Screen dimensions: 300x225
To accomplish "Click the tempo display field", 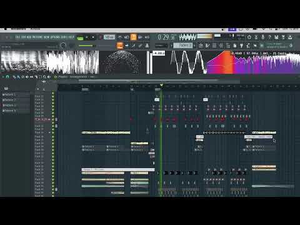I will click(x=109, y=37).
